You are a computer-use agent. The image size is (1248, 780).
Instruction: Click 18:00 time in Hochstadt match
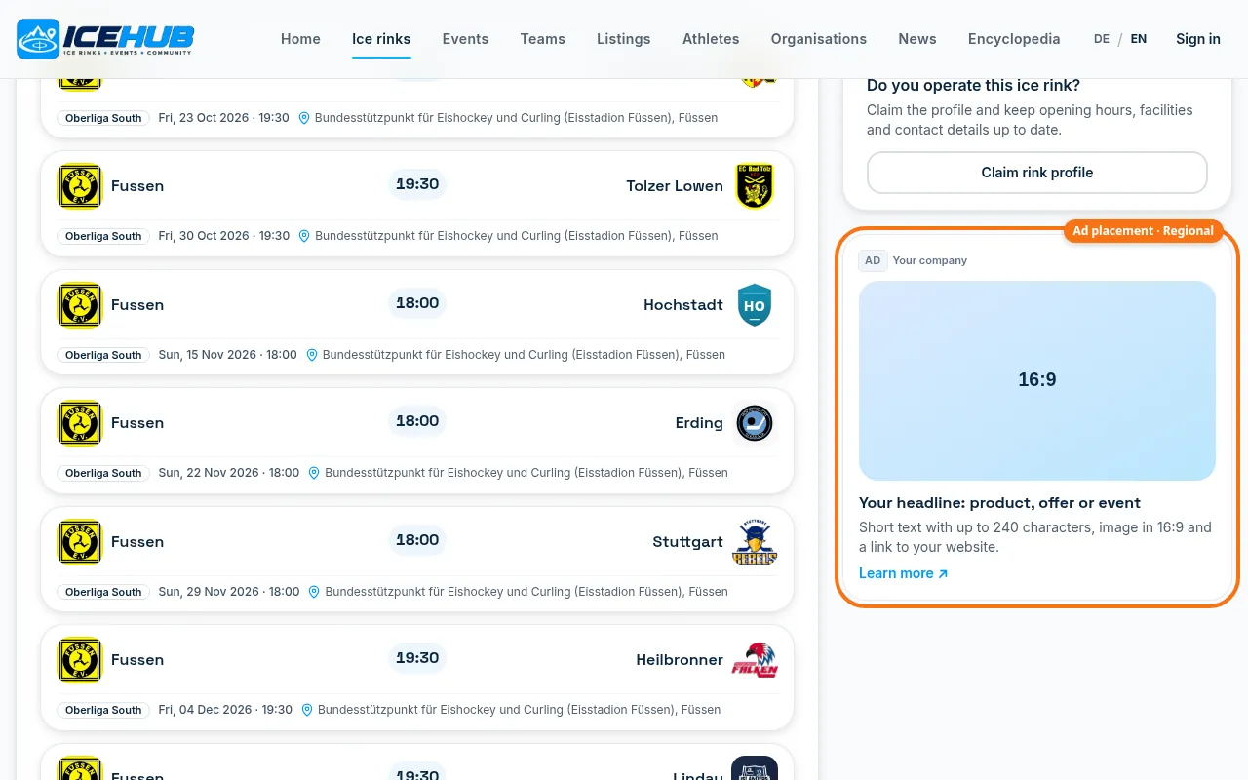coord(417,303)
